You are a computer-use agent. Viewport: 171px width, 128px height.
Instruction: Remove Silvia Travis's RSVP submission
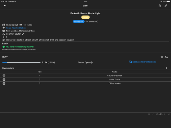(4, 80)
